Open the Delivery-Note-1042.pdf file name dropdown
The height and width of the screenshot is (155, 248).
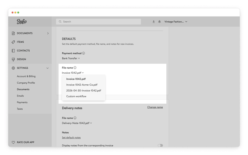tap(77, 123)
